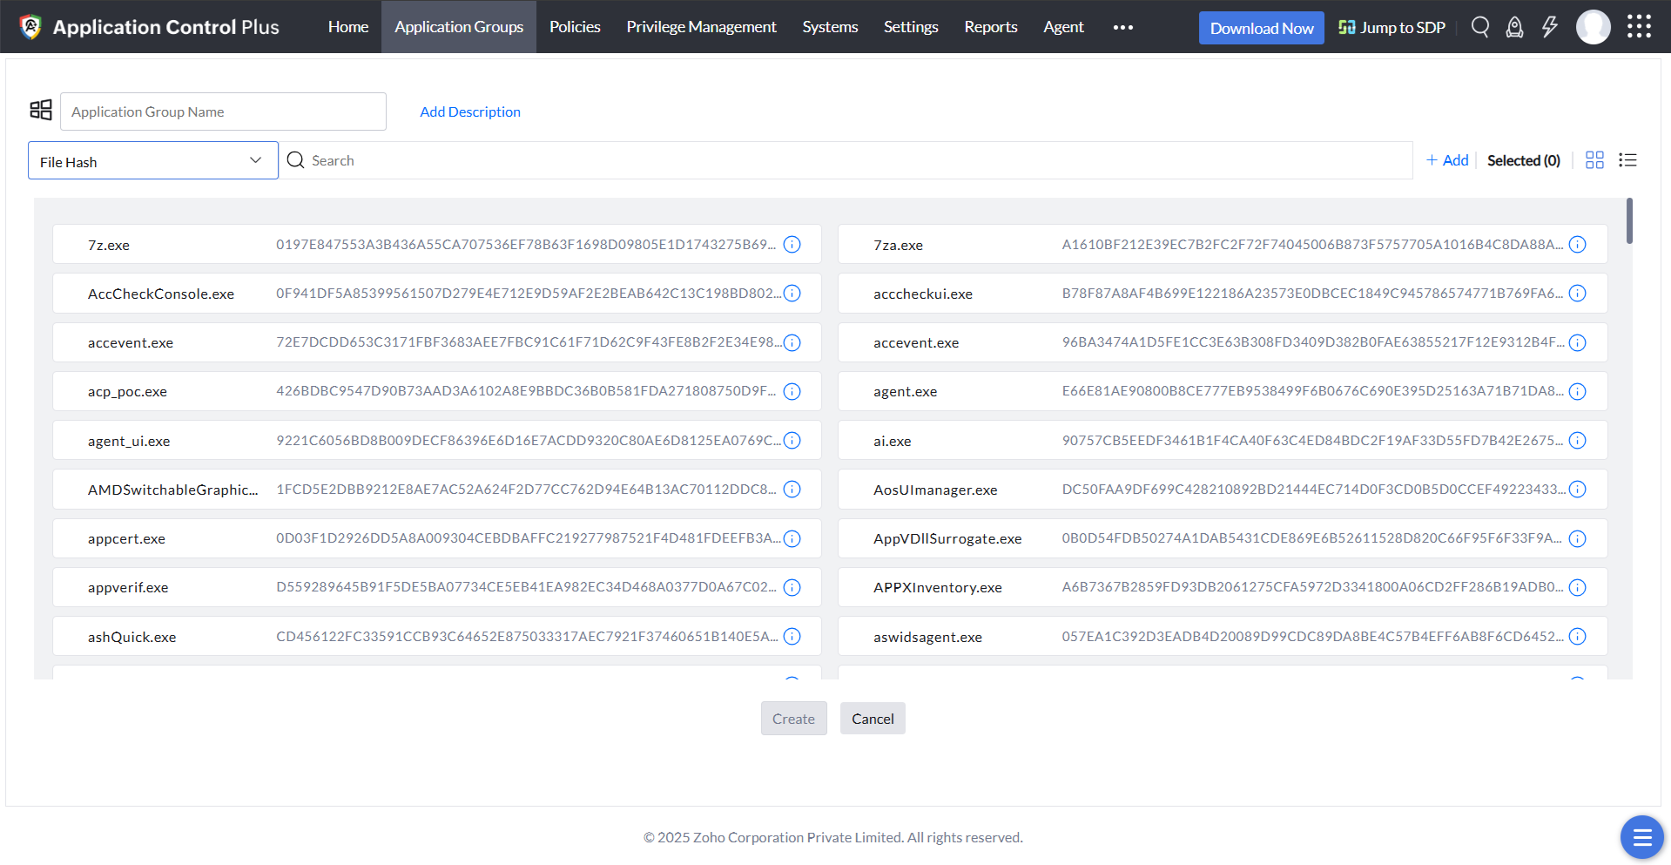Show info for acccheckui.exe
Image resolution: width=1671 pixels, height=865 pixels.
(x=1578, y=294)
